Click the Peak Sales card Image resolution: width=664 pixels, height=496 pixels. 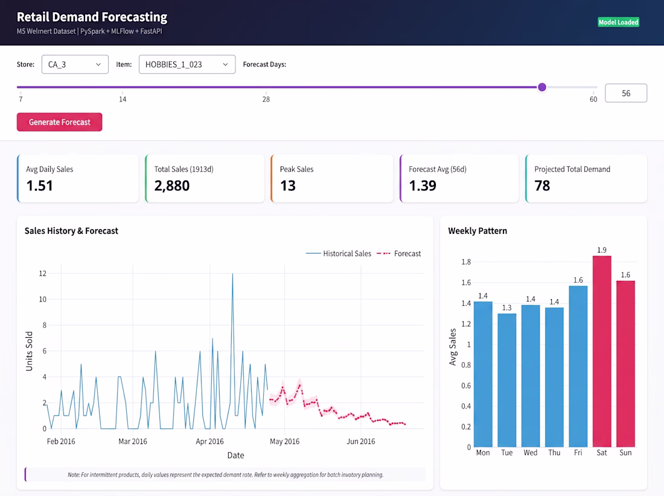click(332, 178)
